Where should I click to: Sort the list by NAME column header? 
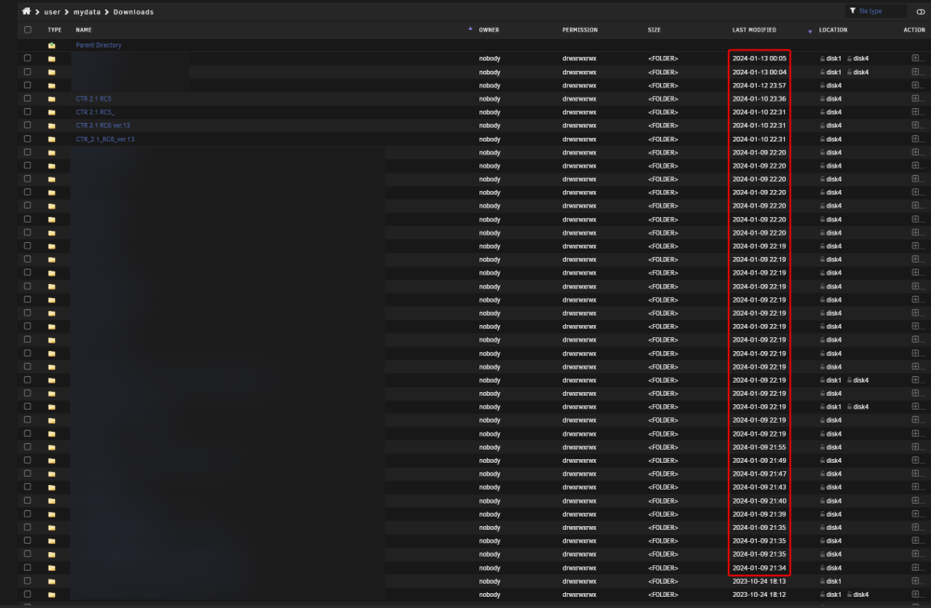pyautogui.click(x=84, y=30)
